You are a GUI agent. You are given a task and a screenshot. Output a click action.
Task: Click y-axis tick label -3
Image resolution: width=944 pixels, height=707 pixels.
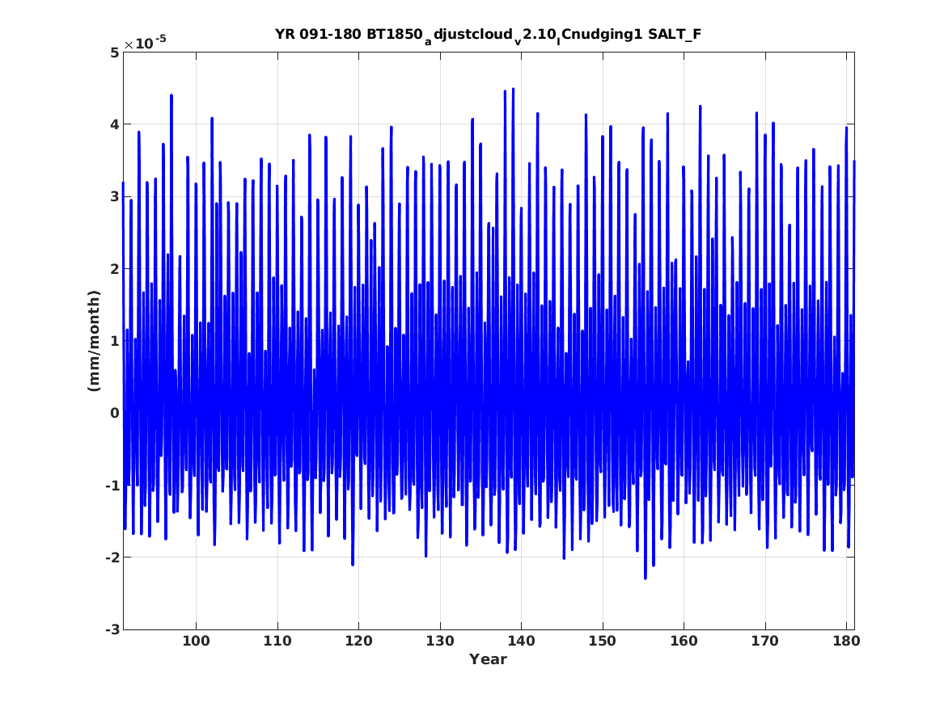[112, 629]
